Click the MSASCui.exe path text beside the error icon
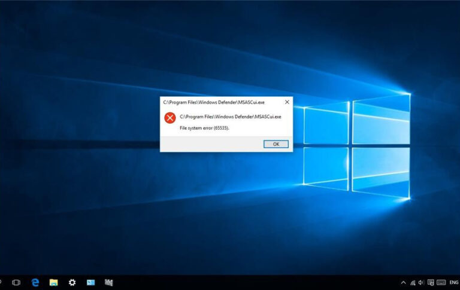This screenshot has width=460, height=290. [x=230, y=117]
